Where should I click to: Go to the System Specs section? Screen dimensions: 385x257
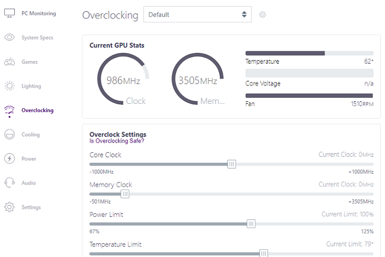tap(37, 38)
